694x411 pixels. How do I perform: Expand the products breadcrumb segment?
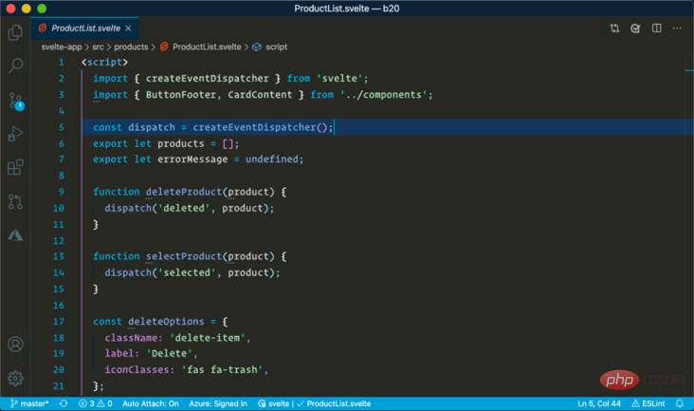[130, 46]
